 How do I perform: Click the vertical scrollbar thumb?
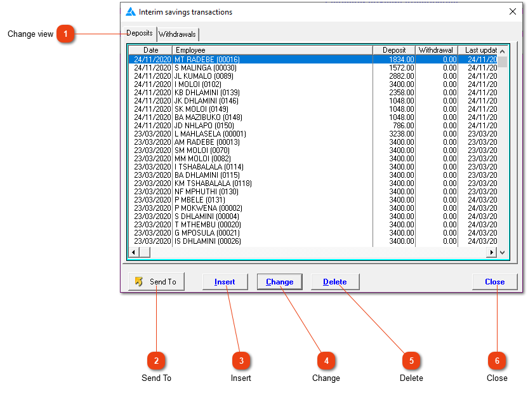(503, 62)
